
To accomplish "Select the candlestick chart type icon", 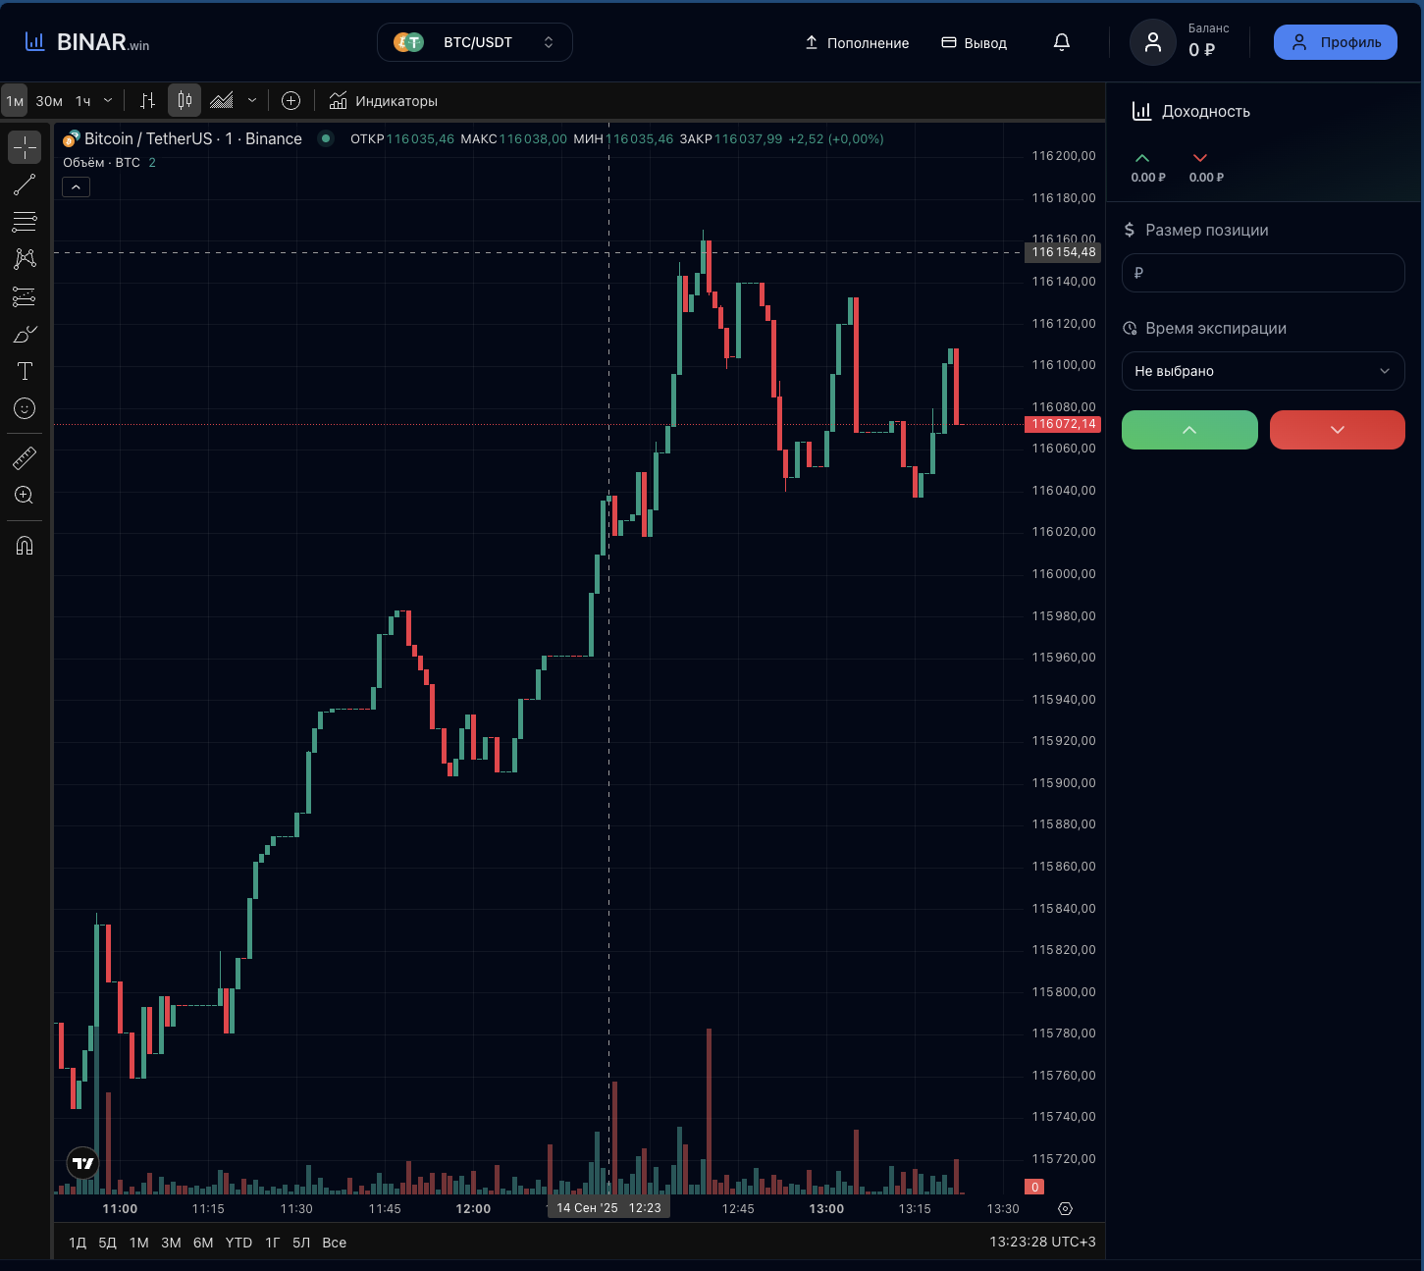I will 185,100.
